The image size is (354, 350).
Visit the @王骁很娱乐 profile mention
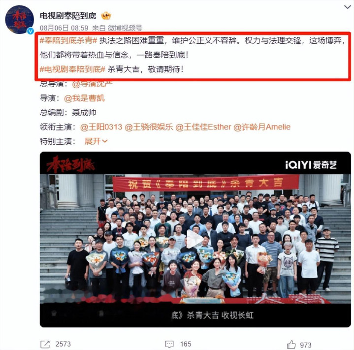(149, 127)
